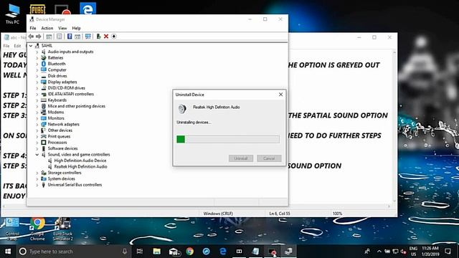Click the uninstall progress bar

(228, 139)
